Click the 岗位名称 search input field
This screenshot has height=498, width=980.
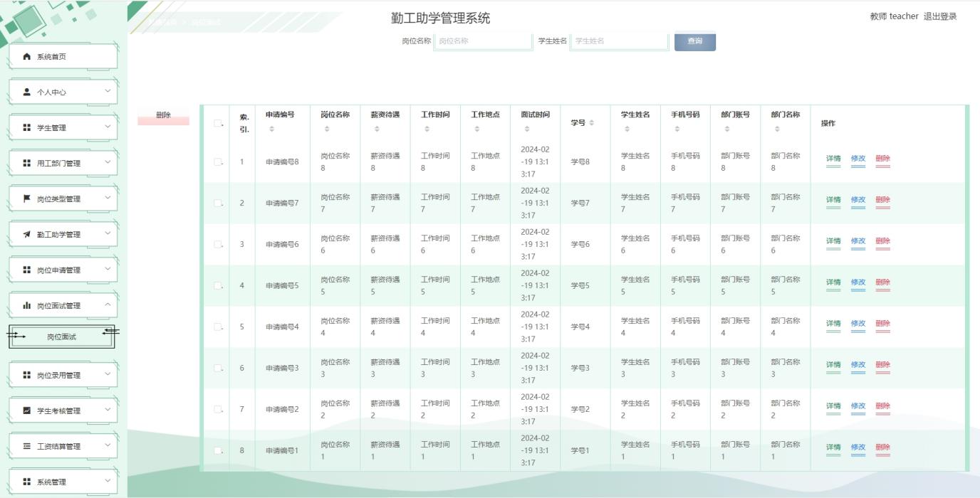483,42
